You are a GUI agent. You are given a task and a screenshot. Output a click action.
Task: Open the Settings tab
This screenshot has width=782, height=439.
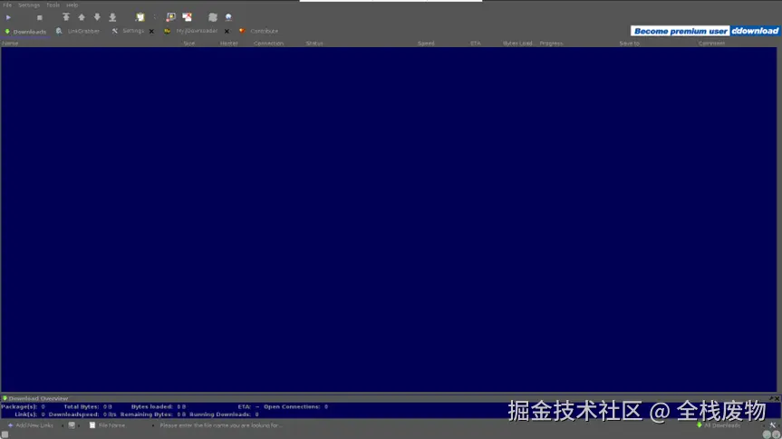click(x=128, y=31)
